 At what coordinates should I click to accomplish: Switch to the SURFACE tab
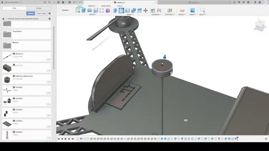(92, 6)
